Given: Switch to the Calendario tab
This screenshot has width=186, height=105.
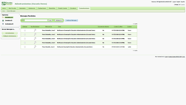Looking at the screenshot, I should pyautogui.click(x=22, y=8).
